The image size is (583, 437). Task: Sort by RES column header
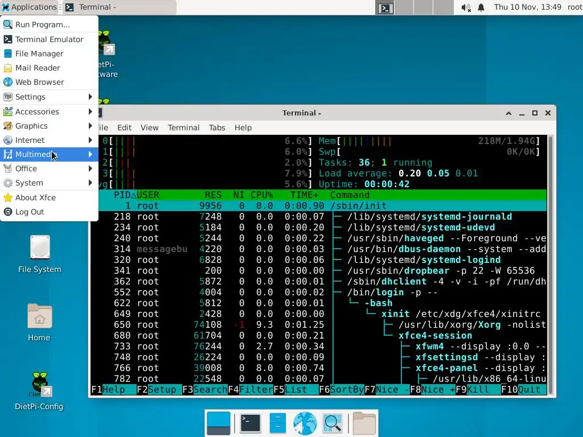coord(213,195)
